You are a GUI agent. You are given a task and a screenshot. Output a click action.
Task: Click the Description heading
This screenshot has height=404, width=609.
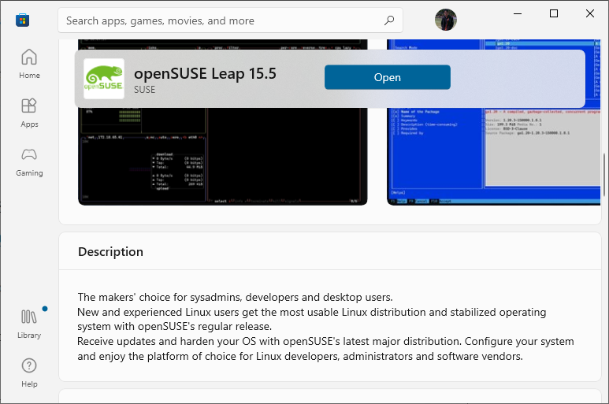[111, 252]
